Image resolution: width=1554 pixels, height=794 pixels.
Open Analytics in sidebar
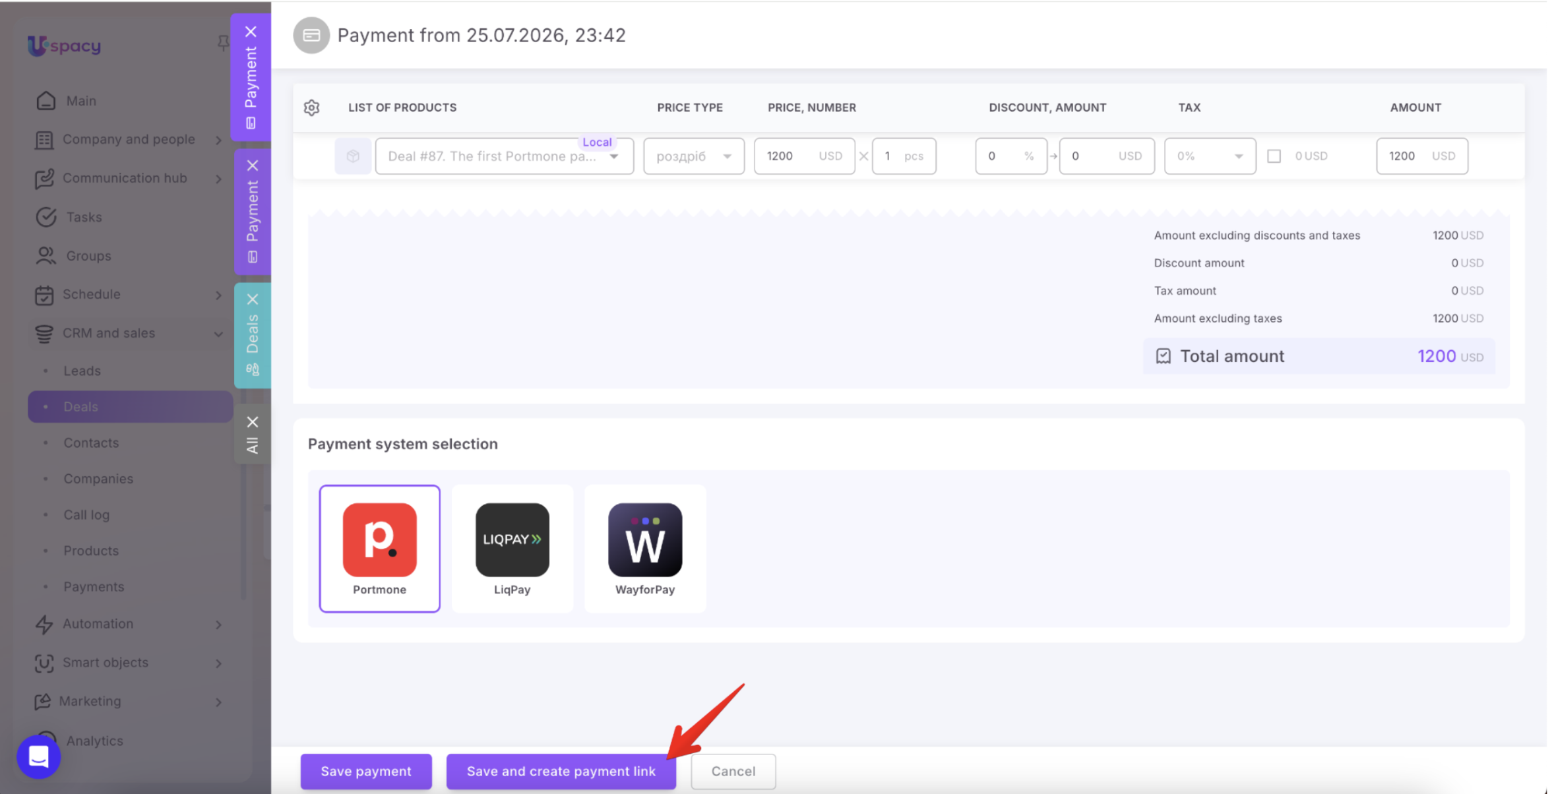coord(94,741)
